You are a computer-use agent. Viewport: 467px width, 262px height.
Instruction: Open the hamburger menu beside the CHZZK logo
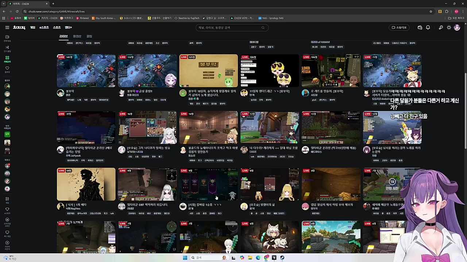pyautogui.click(x=7, y=28)
